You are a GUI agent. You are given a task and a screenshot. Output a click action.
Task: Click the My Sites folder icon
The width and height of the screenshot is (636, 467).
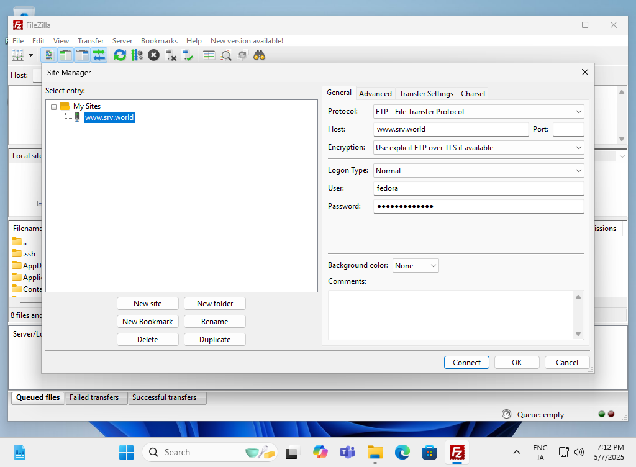(x=65, y=106)
